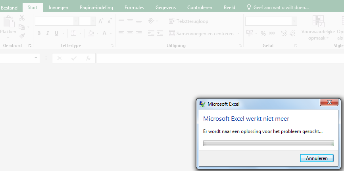Click into the formula bar field
Viewport: 344px width, 171px height.
pos(220,58)
